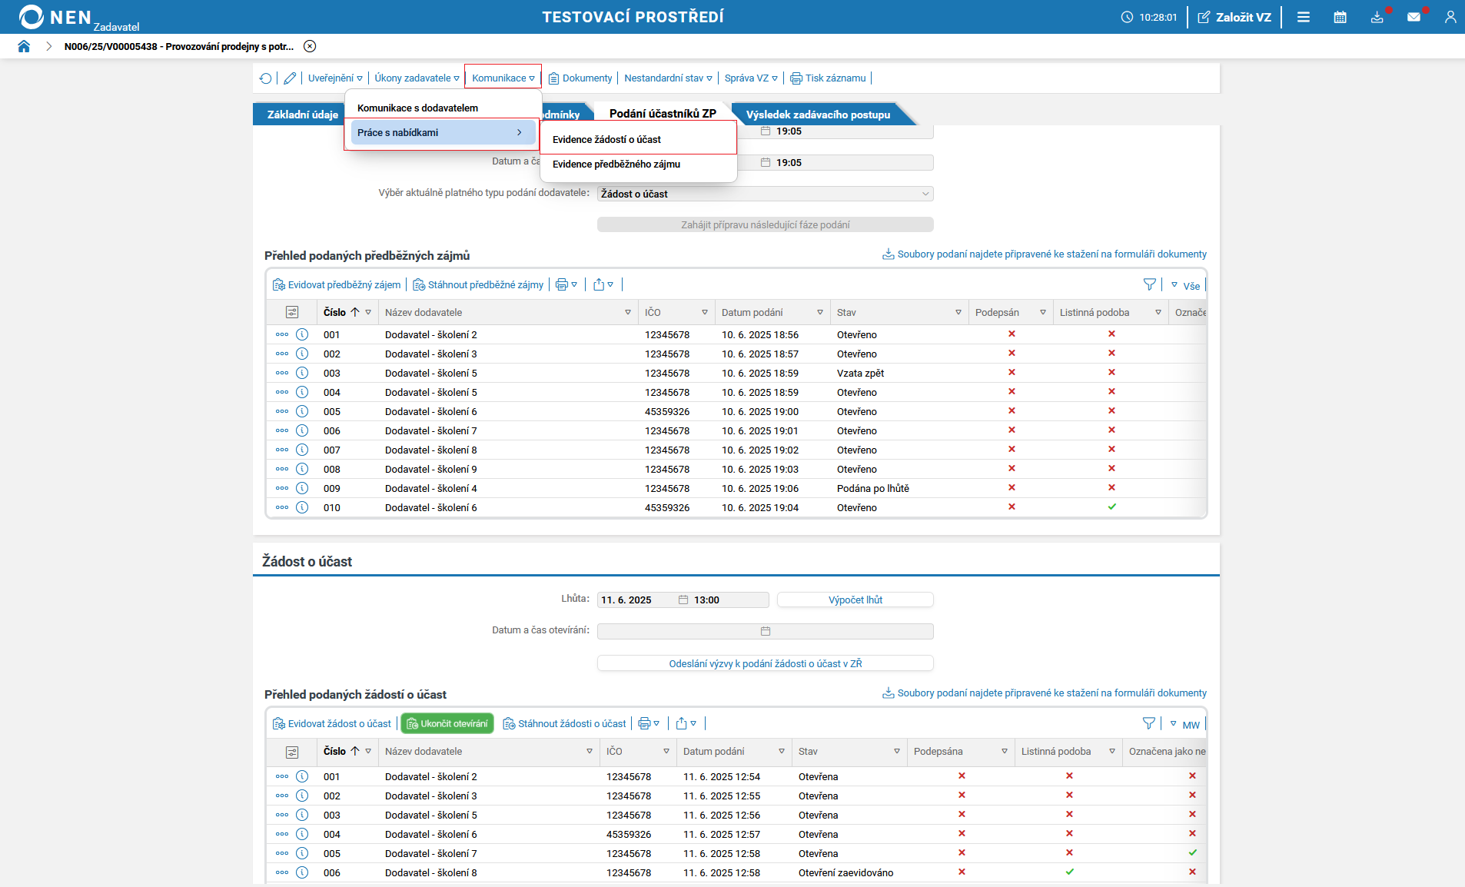1465x887 pixels.
Task: Show info for Dodavatel - školení 3, 18:57
Action: 302,354
